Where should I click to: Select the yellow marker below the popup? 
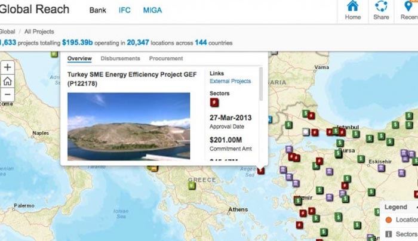(x=154, y=168)
